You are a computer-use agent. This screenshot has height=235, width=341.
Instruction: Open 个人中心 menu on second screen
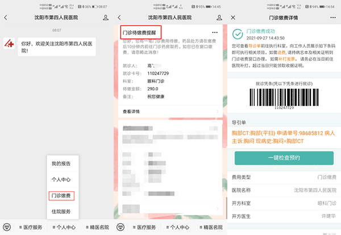(178, 228)
